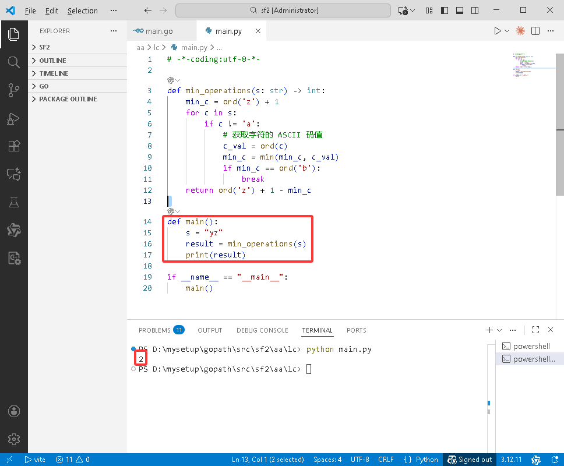This screenshot has height=466, width=564.
Task: Open the Manage gear settings menu
Action: click(13, 439)
